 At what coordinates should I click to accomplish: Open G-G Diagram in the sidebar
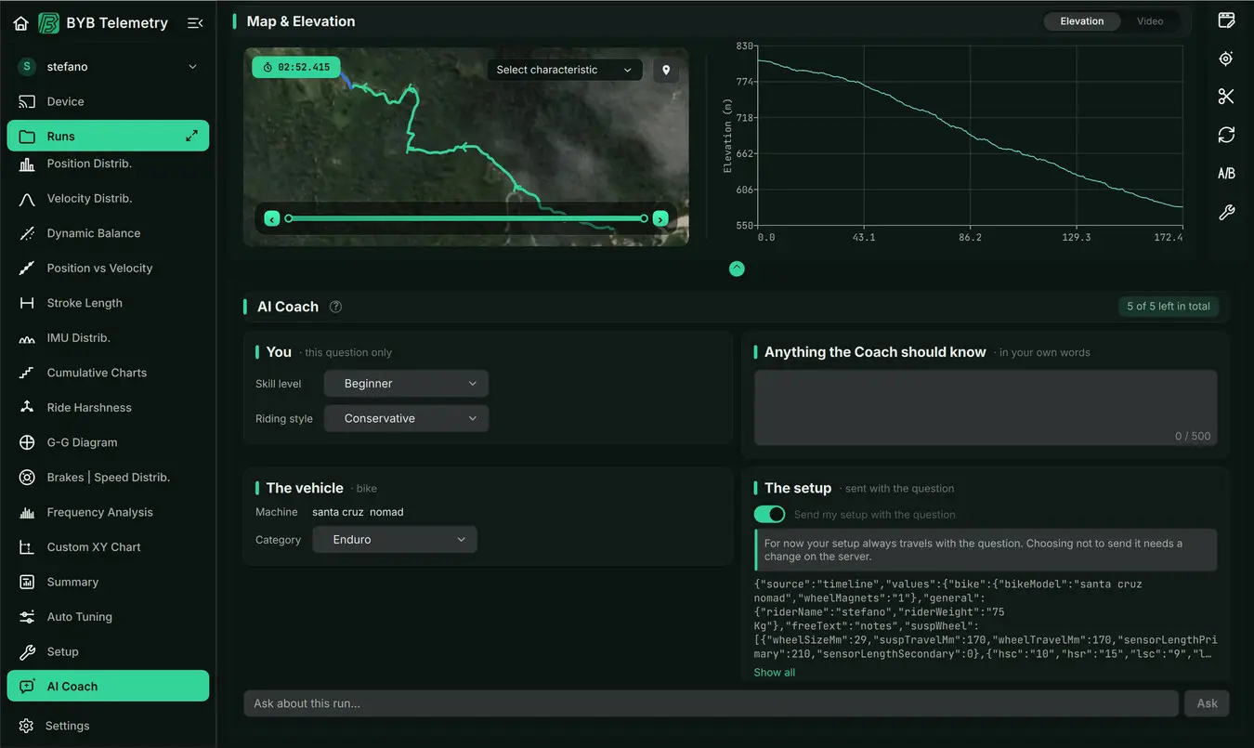click(x=108, y=442)
